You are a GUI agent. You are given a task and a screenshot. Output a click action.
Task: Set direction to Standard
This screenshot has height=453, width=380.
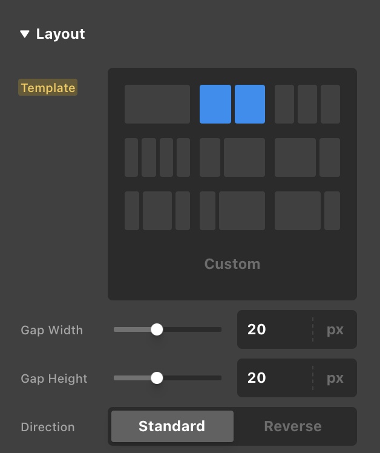point(172,426)
